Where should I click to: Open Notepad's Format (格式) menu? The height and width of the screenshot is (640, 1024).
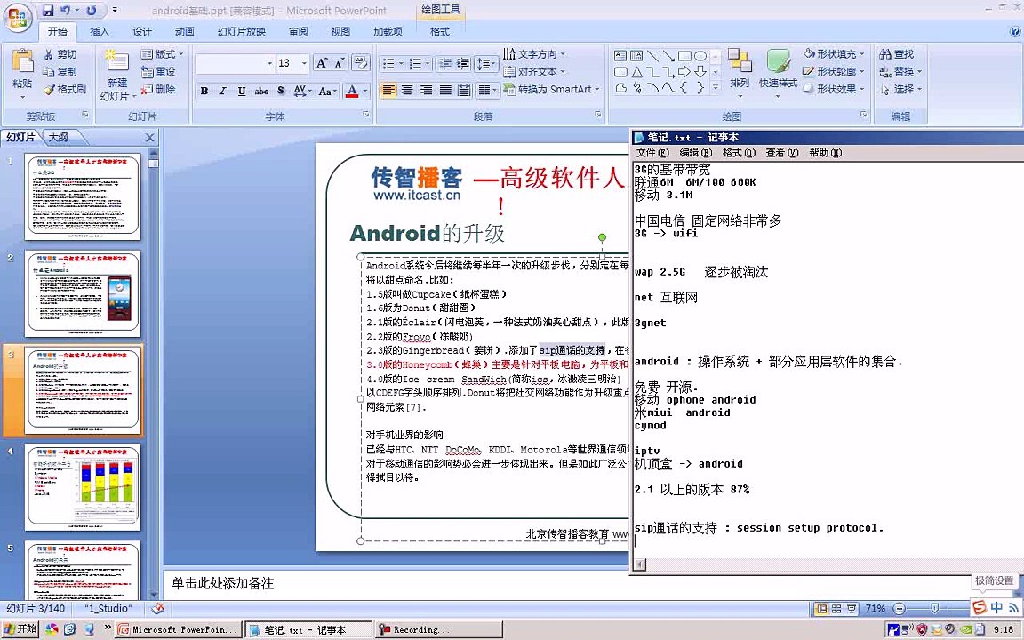[x=739, y=153]
